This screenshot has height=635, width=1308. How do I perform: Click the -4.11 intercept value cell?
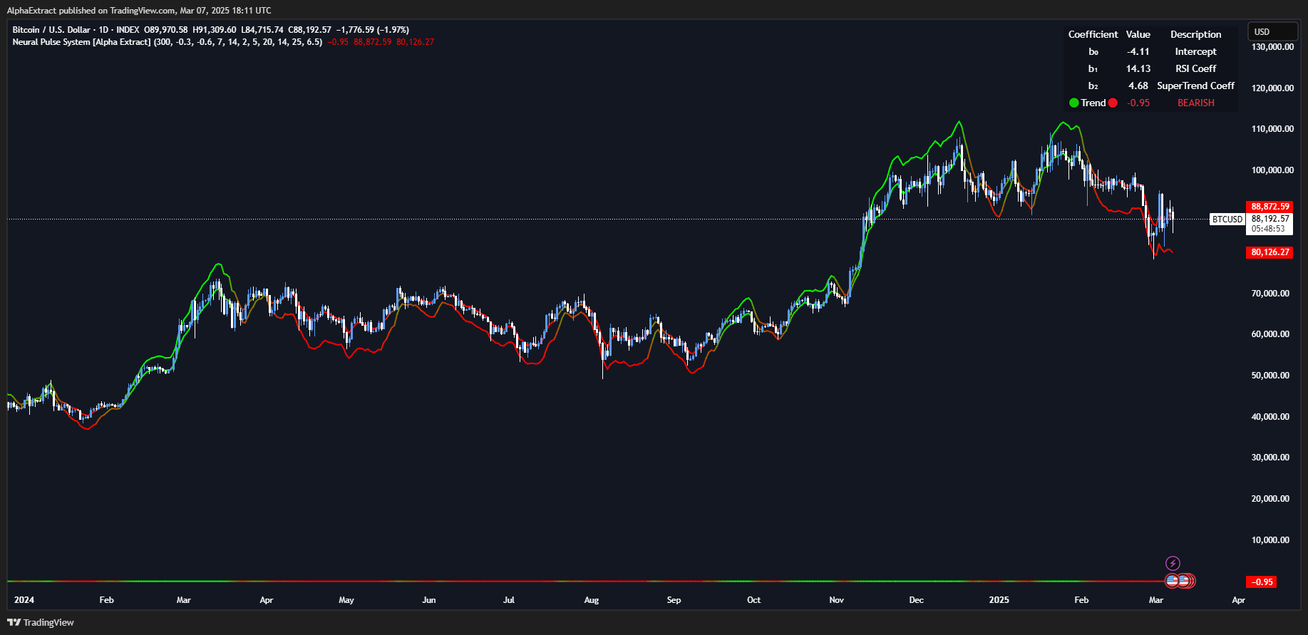[x=1138, y=51]
